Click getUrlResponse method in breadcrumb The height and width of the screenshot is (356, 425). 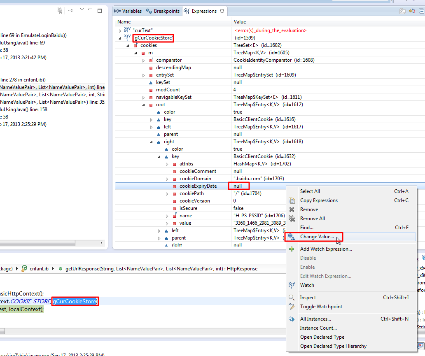coord(161,269)
